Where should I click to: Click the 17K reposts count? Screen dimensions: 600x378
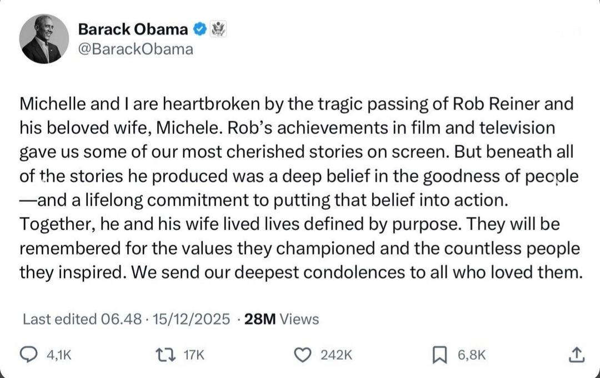pos(194,355)
